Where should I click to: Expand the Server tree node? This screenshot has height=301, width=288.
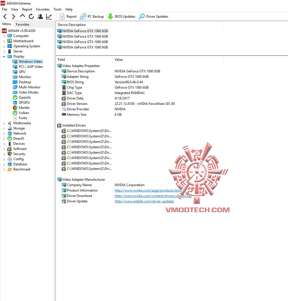tap(4, 51)
